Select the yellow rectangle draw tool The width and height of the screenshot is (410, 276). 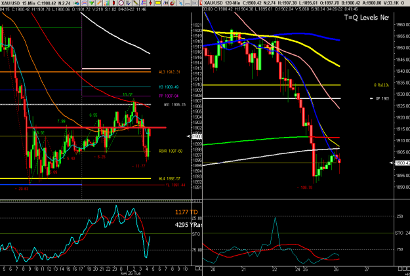pyautogui.click(x=158, y=3)
